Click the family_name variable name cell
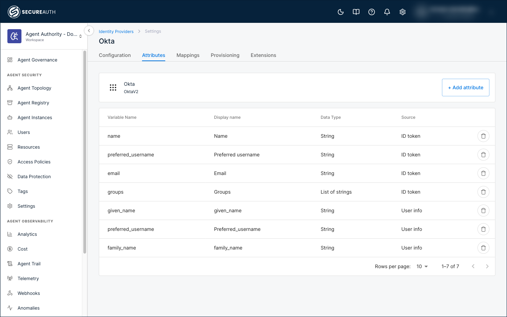Image resolution: width=507 pixels, height=317 pixels. pos(122,248)
